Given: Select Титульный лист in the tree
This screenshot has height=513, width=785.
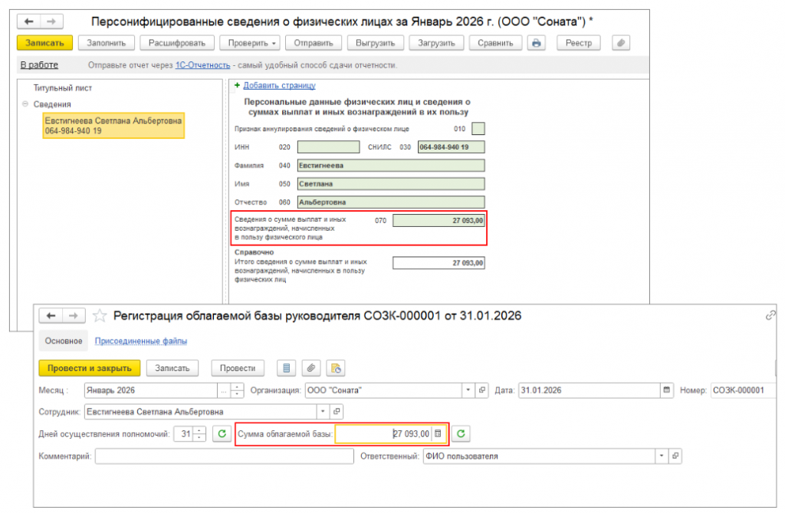Looking at the screenshot, I should click(x=63, y=87).
